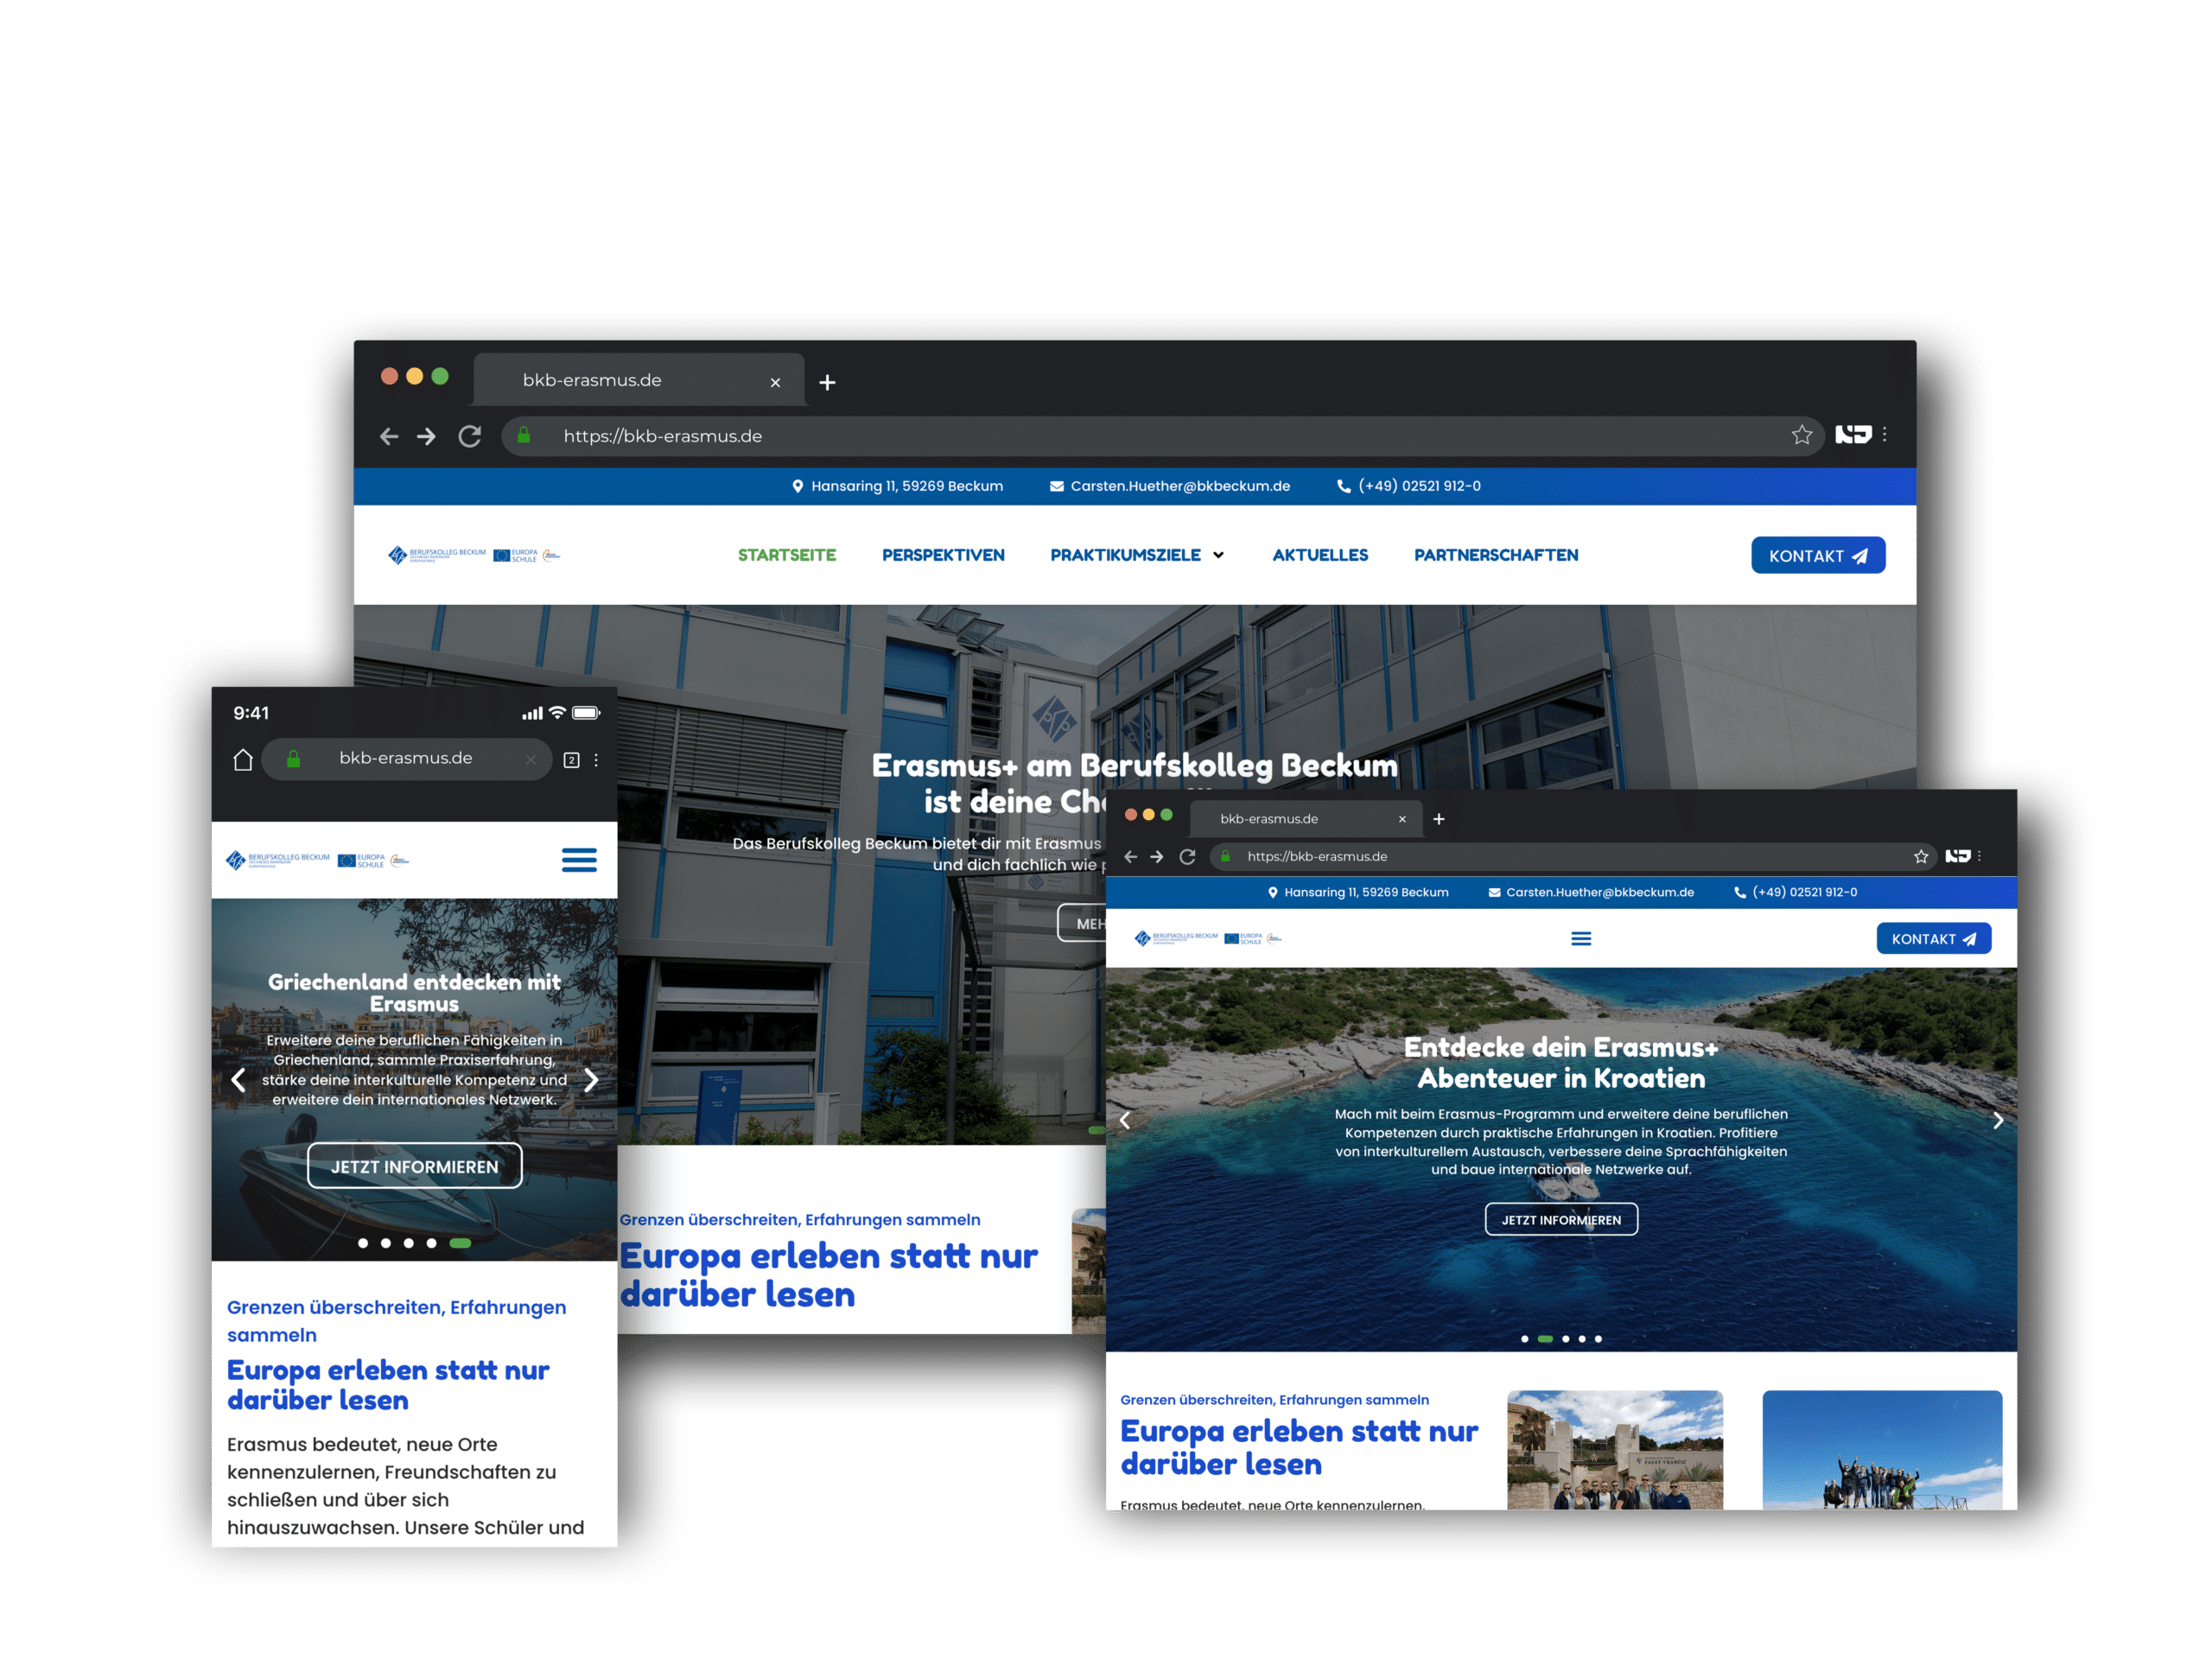Click Hansaring 11 address in small window top bar
Image resolution: width=2212 pixels, height=1659 pixels.
click(1357, 892)
